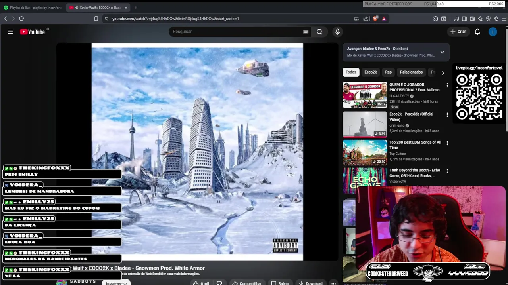Click the YouTube logo home link
This screenshot has width=508, height=285.
pos(33,32)
